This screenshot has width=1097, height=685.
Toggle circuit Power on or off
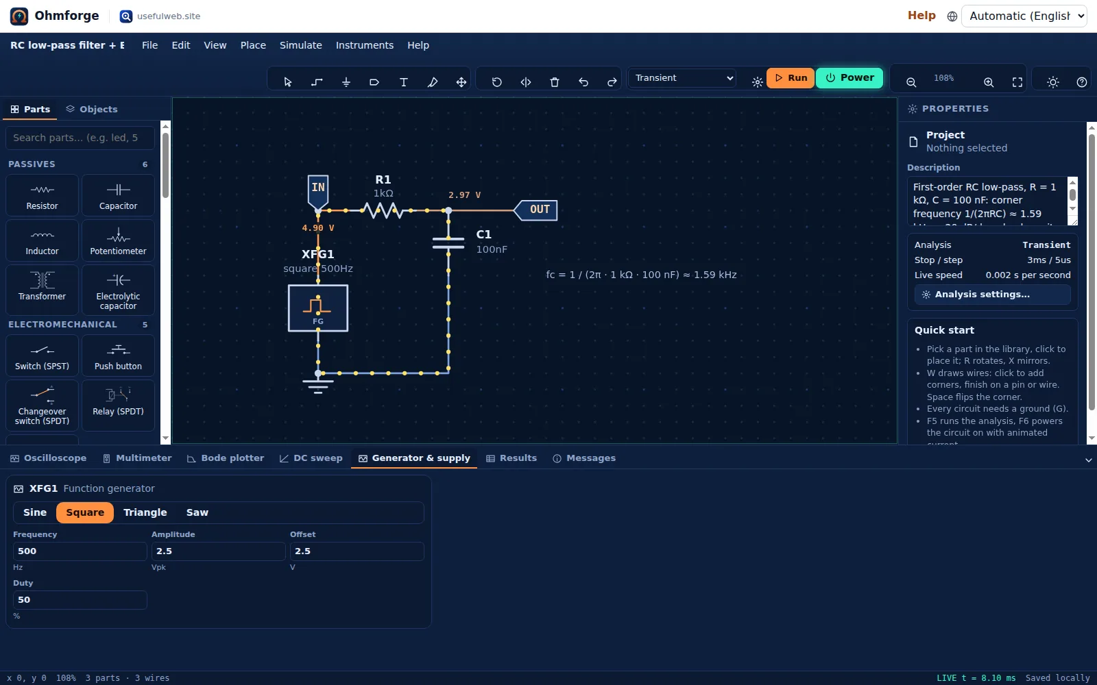pos(849,78)
